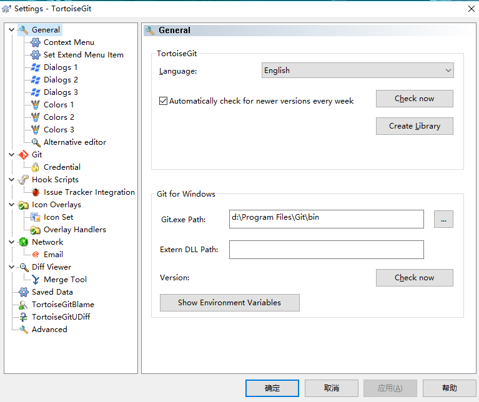Select the TortoiseGitBlame icon
Image resolution: width=479 pixels, height=402 pixels.
click(x=24, y=305)
